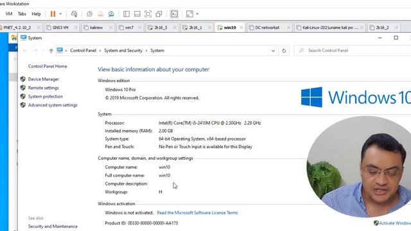Click the stretch guest display icon
This screenshot has width=411, height=231.
tap(189, 14)
